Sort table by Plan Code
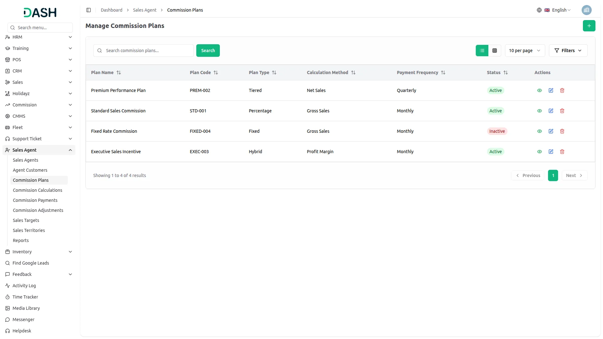The height and width of the screenshot is (339, 603). [204, 73]
